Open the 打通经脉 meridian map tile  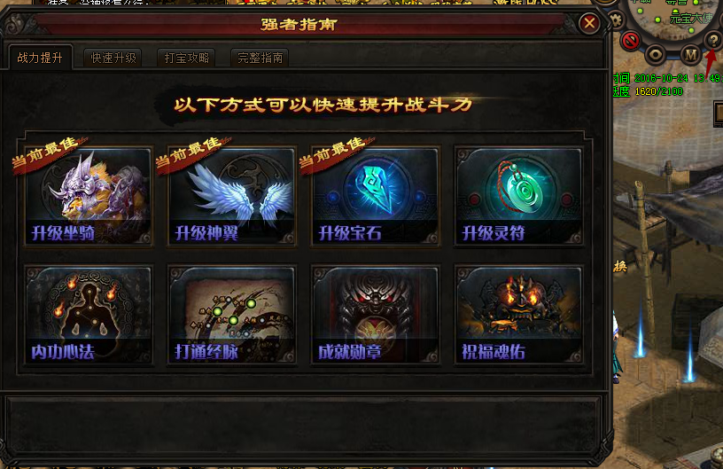pos(232,315)
